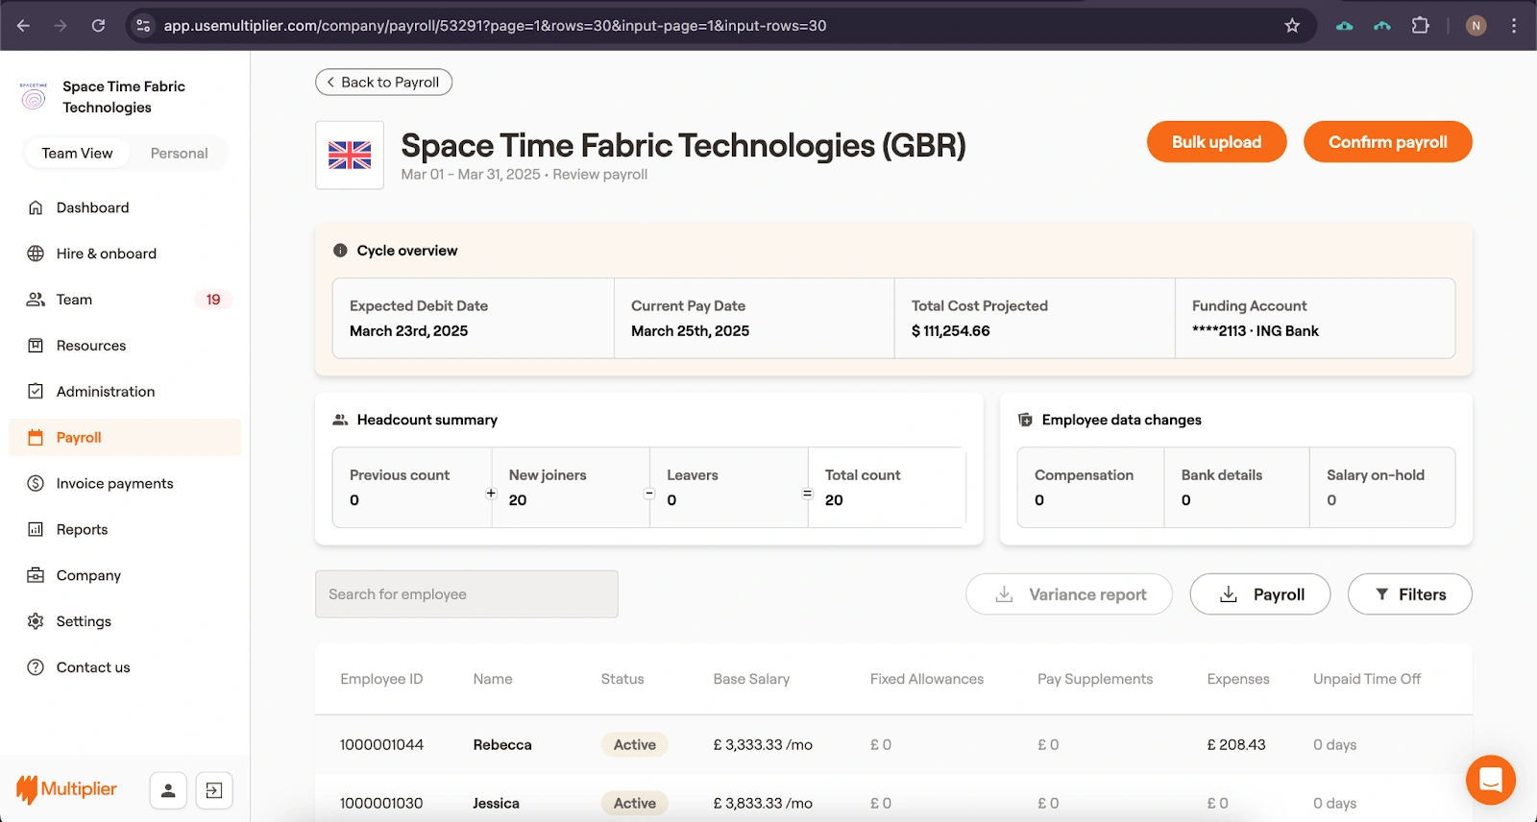
Task: View site information in address bar
Action: [144, 26]
